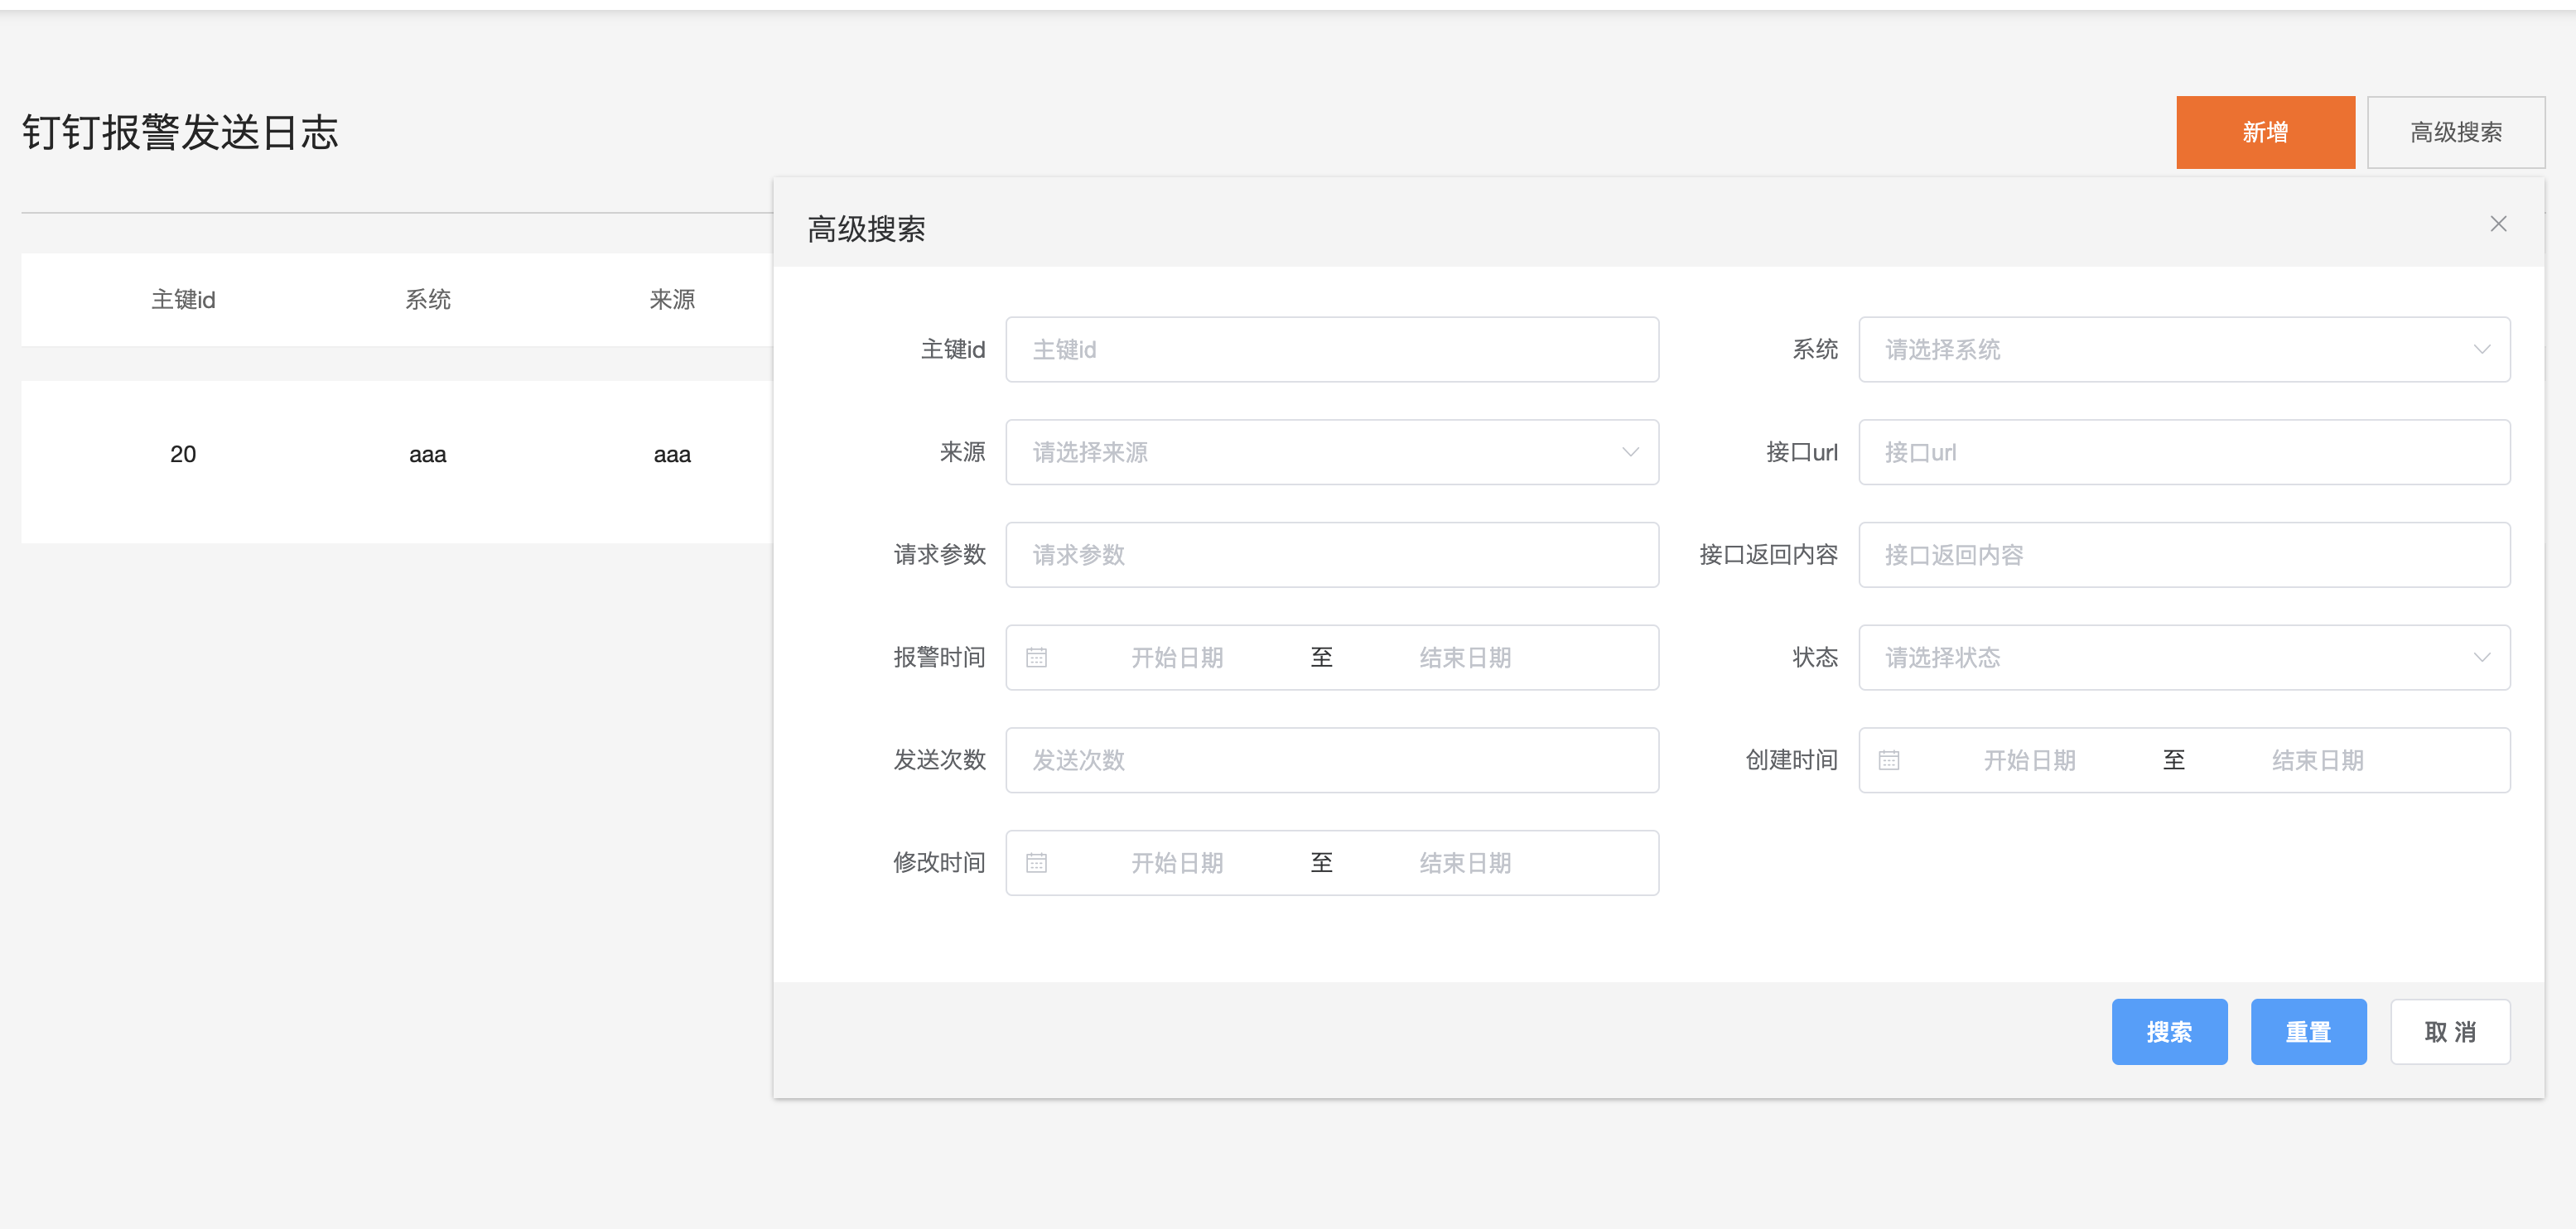This screenshot has height=1229, width=2576.
Task: Select 结束日期 in 报警时间 range
Action: [1465, 658]
